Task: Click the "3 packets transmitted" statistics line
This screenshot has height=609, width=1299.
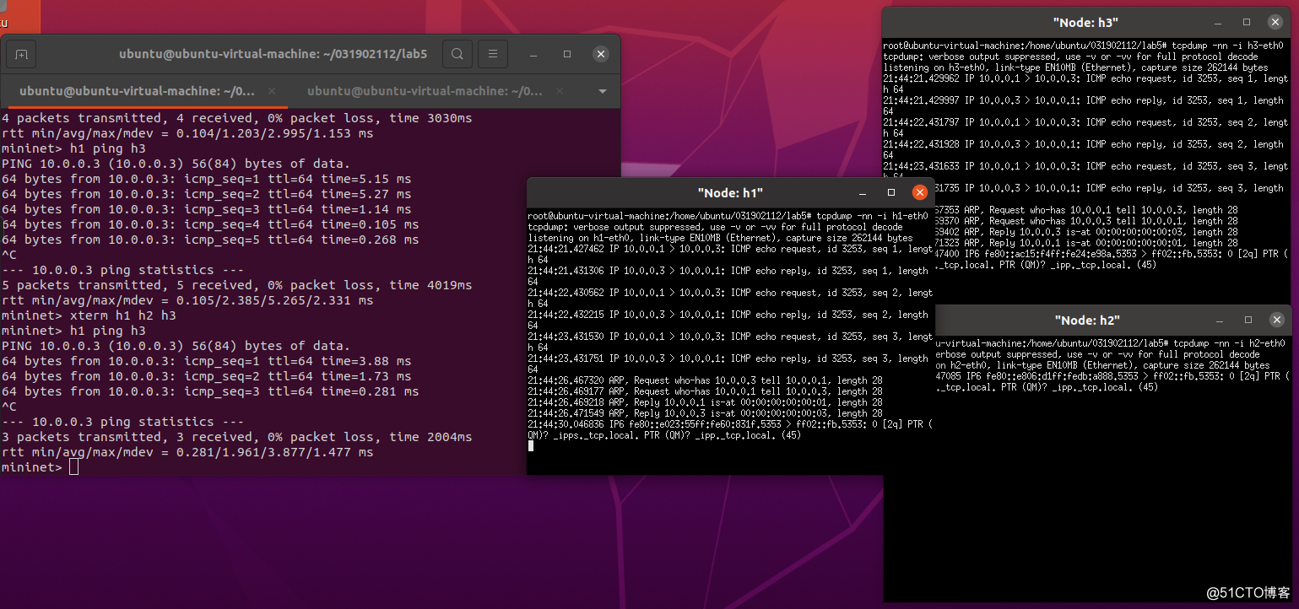Action: click(237, 437)
